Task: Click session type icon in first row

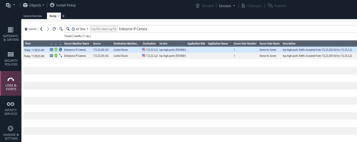Action: pos(60,50)
